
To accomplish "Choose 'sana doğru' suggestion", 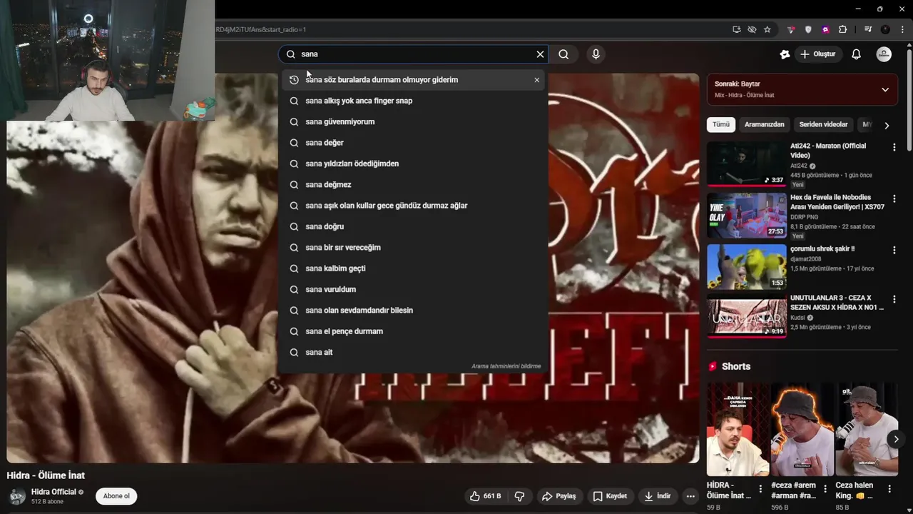I will click(413, 226).
